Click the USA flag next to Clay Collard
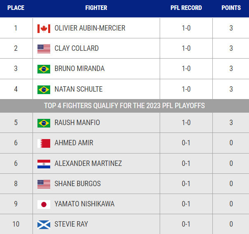 [44, 49]
